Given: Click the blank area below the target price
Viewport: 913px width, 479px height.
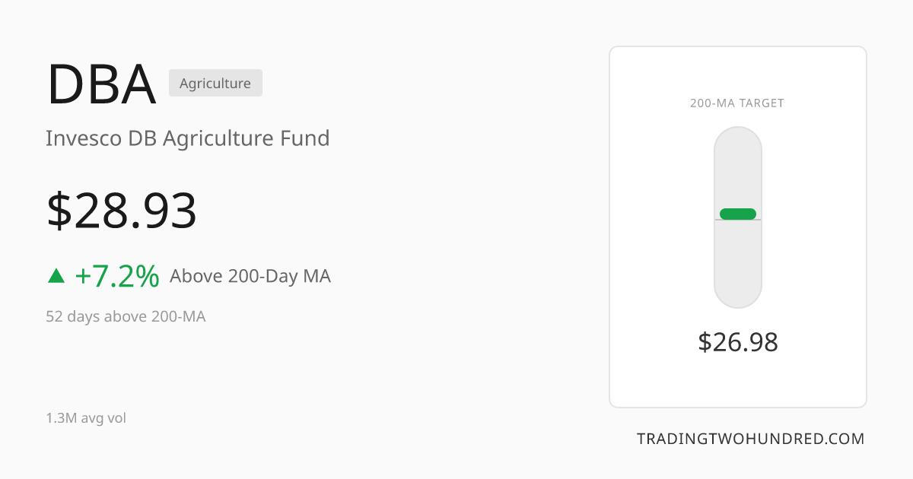Looking at the screenshot, I should point(738,382).
